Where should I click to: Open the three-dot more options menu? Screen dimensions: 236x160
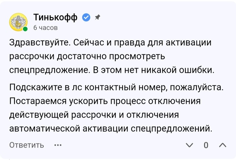(x=58, y=145)
